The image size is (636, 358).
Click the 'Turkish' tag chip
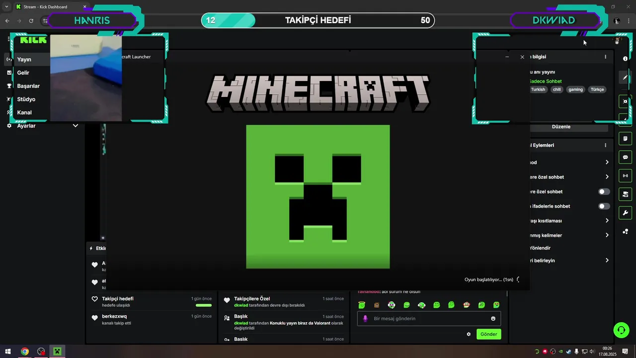coord(538,89)
